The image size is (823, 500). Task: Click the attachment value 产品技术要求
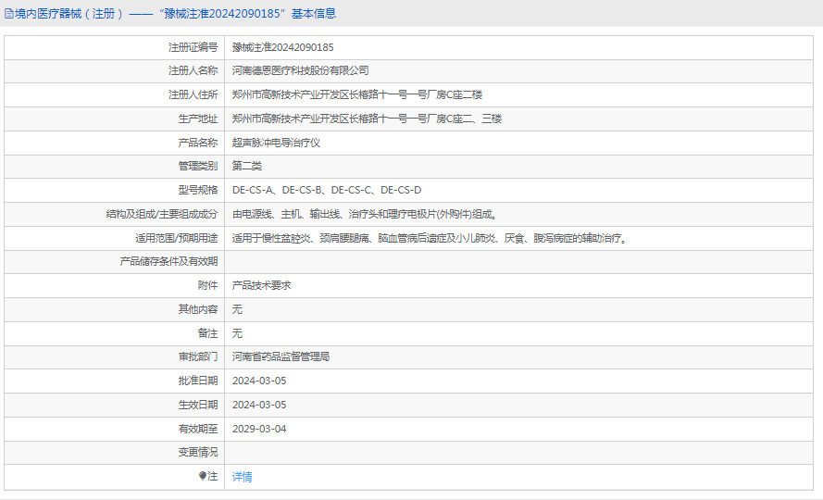pos(261,285)
